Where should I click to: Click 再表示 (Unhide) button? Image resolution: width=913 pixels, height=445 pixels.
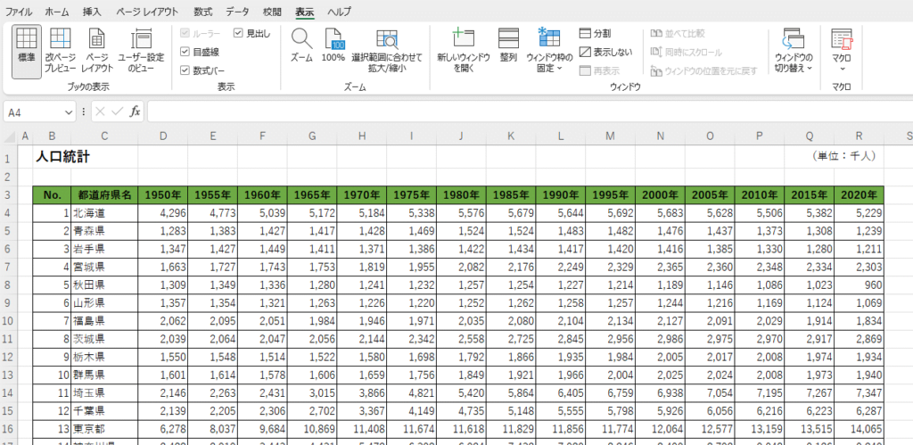click(599, 71)
